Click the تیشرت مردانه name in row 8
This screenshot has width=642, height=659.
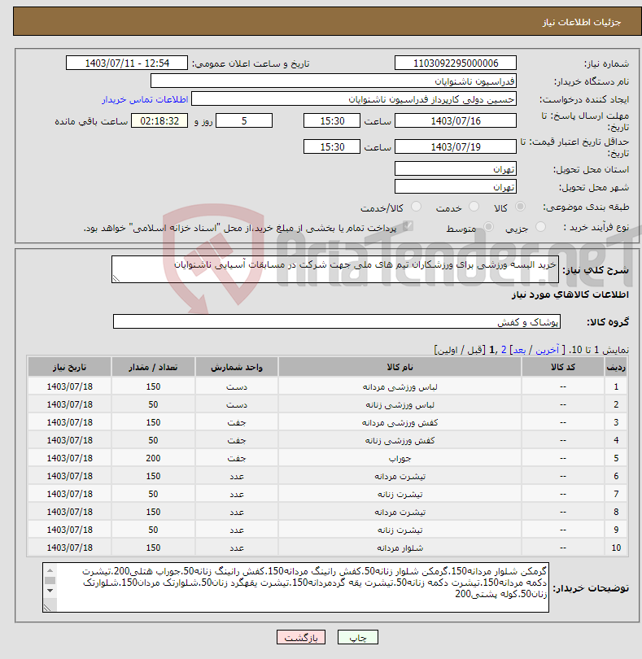click(x=400, y=512)
